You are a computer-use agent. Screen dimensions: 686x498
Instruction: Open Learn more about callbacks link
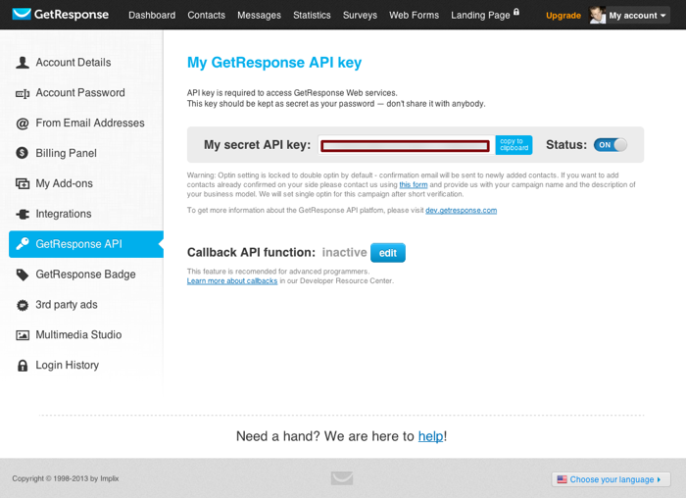(232, 281)
